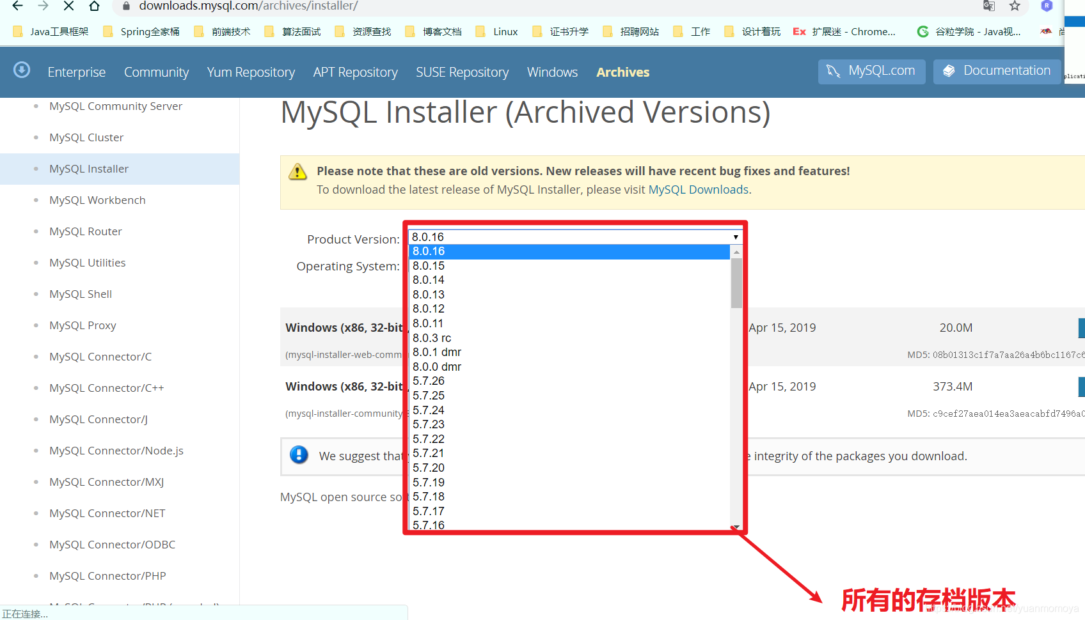Bookmark this page with the star icon
The width and height of the screenshot is (1085, 620).
coord(1015,6)
